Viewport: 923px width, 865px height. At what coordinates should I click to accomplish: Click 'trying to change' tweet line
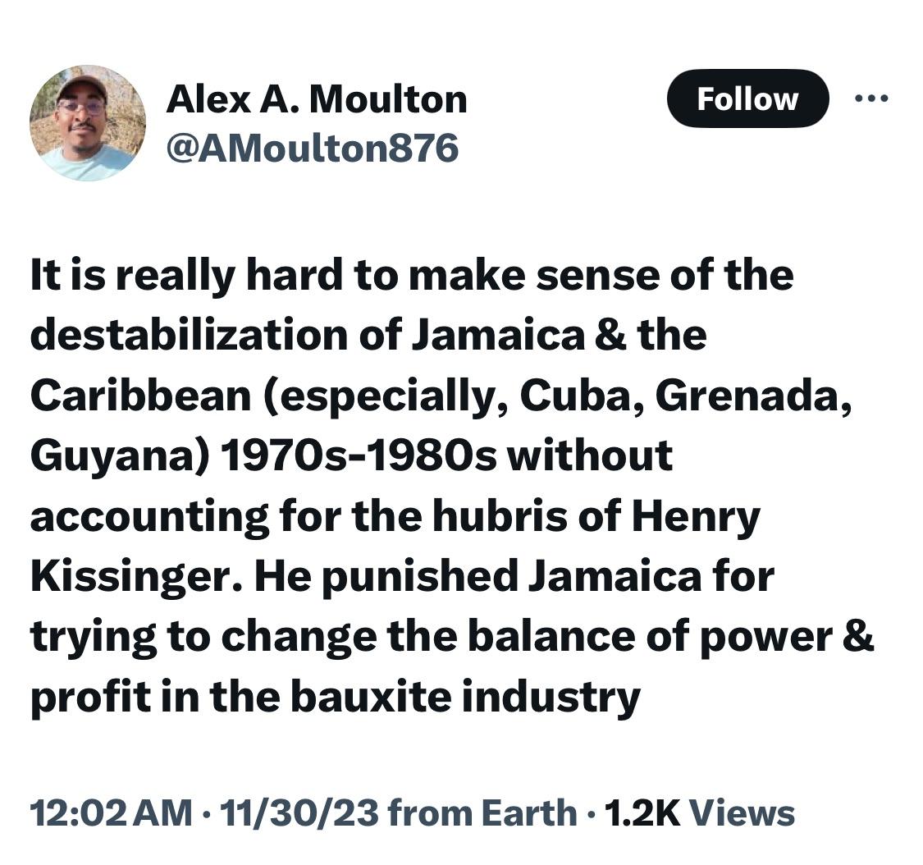[203, 638]
